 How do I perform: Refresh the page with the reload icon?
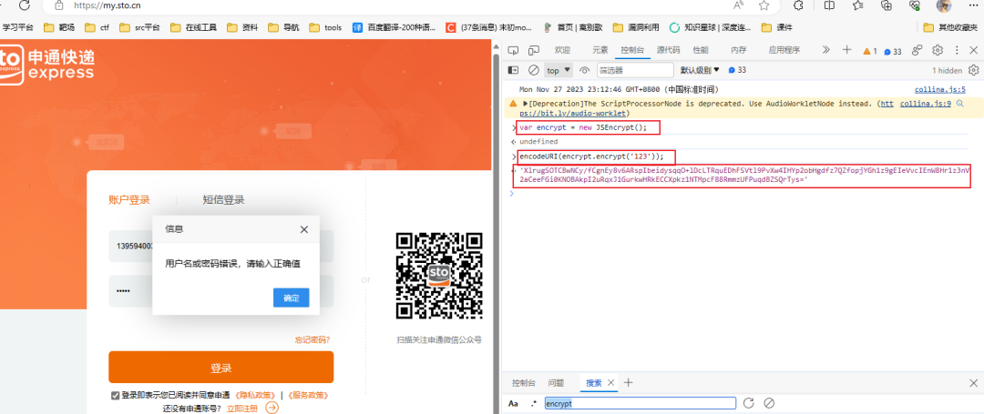pos(25,5)
